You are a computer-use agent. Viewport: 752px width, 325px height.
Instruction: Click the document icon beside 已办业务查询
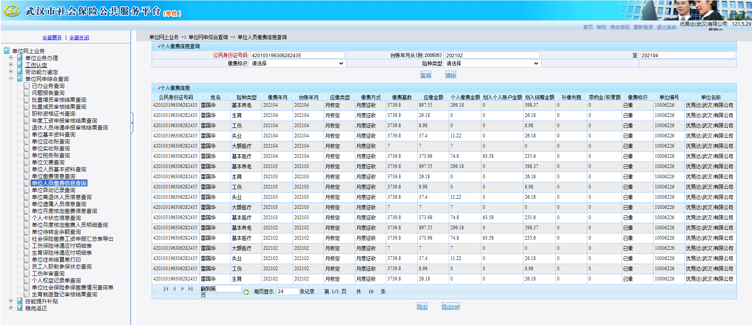27,86
